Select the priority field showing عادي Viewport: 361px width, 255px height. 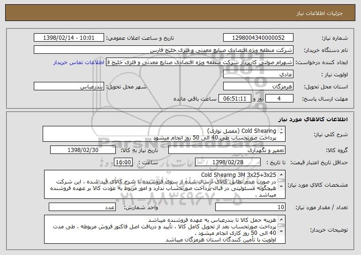click(x=258, y=74)
